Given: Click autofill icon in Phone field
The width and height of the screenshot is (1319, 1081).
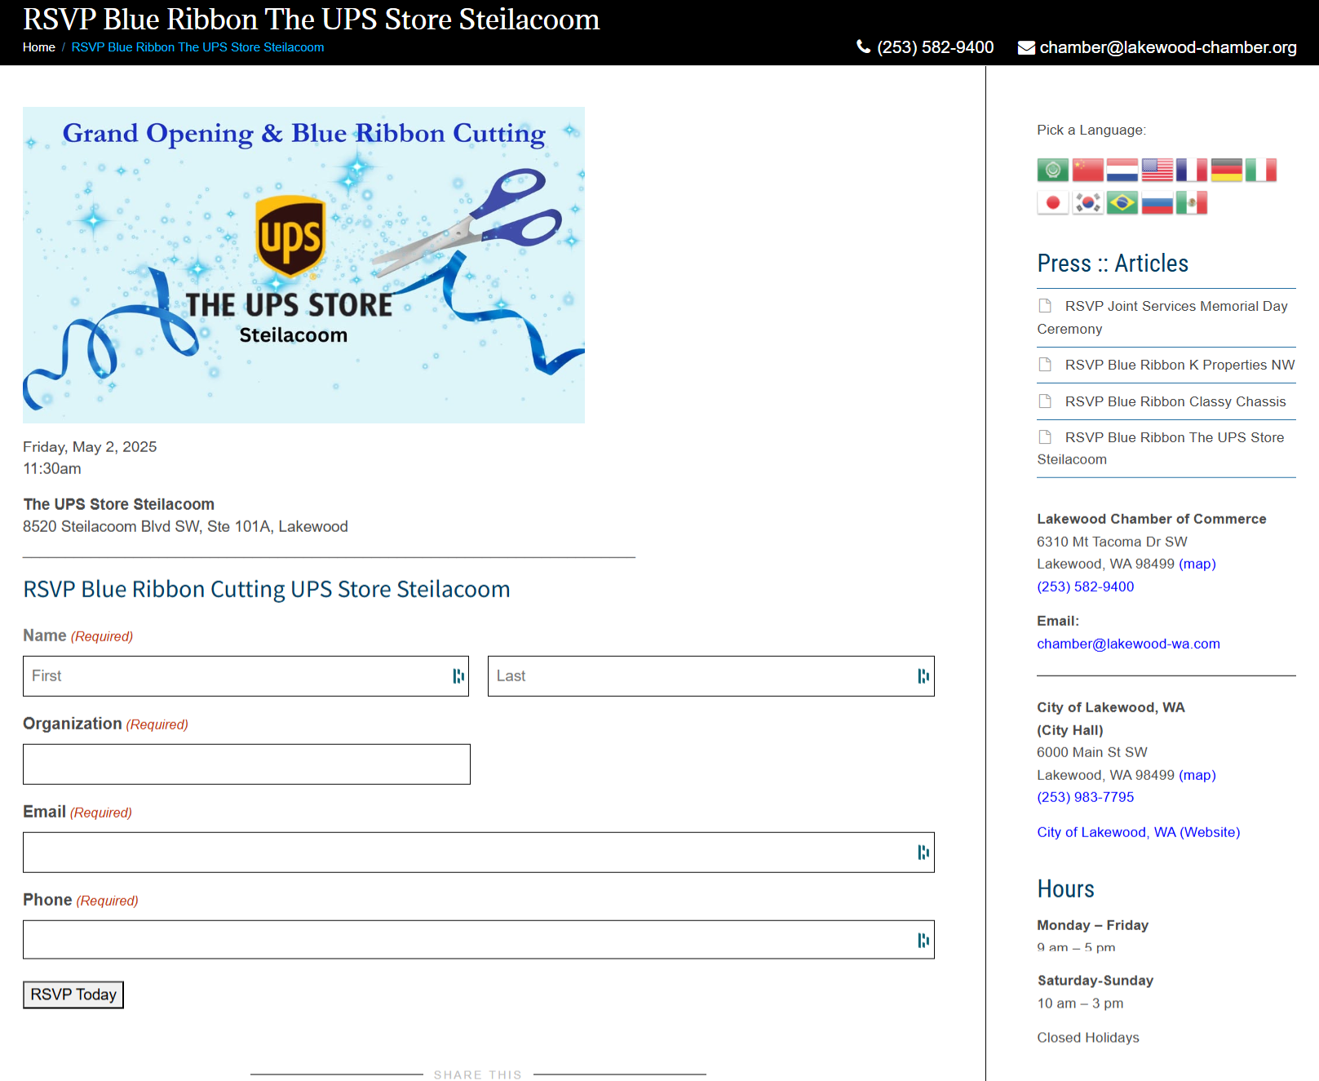Looking at the screenshot, I should 923,940.
